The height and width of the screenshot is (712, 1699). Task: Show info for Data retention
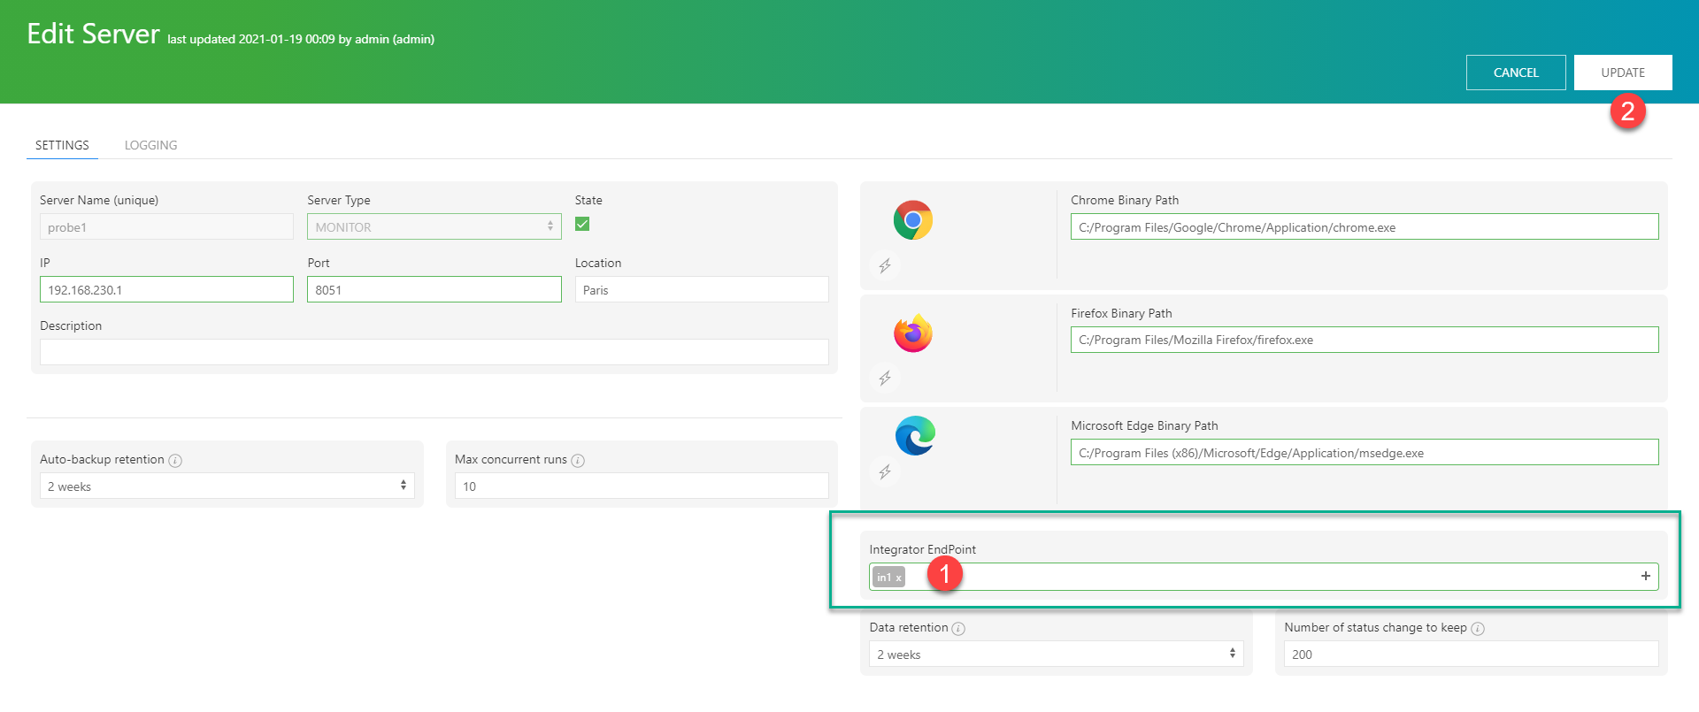(958, 629)
